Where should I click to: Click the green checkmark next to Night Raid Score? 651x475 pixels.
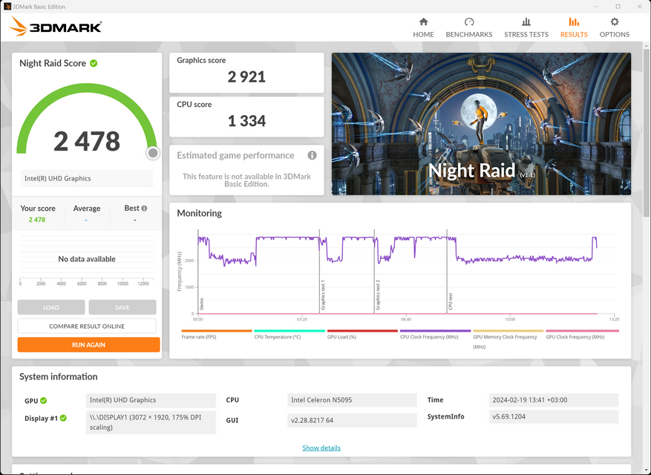94,63
